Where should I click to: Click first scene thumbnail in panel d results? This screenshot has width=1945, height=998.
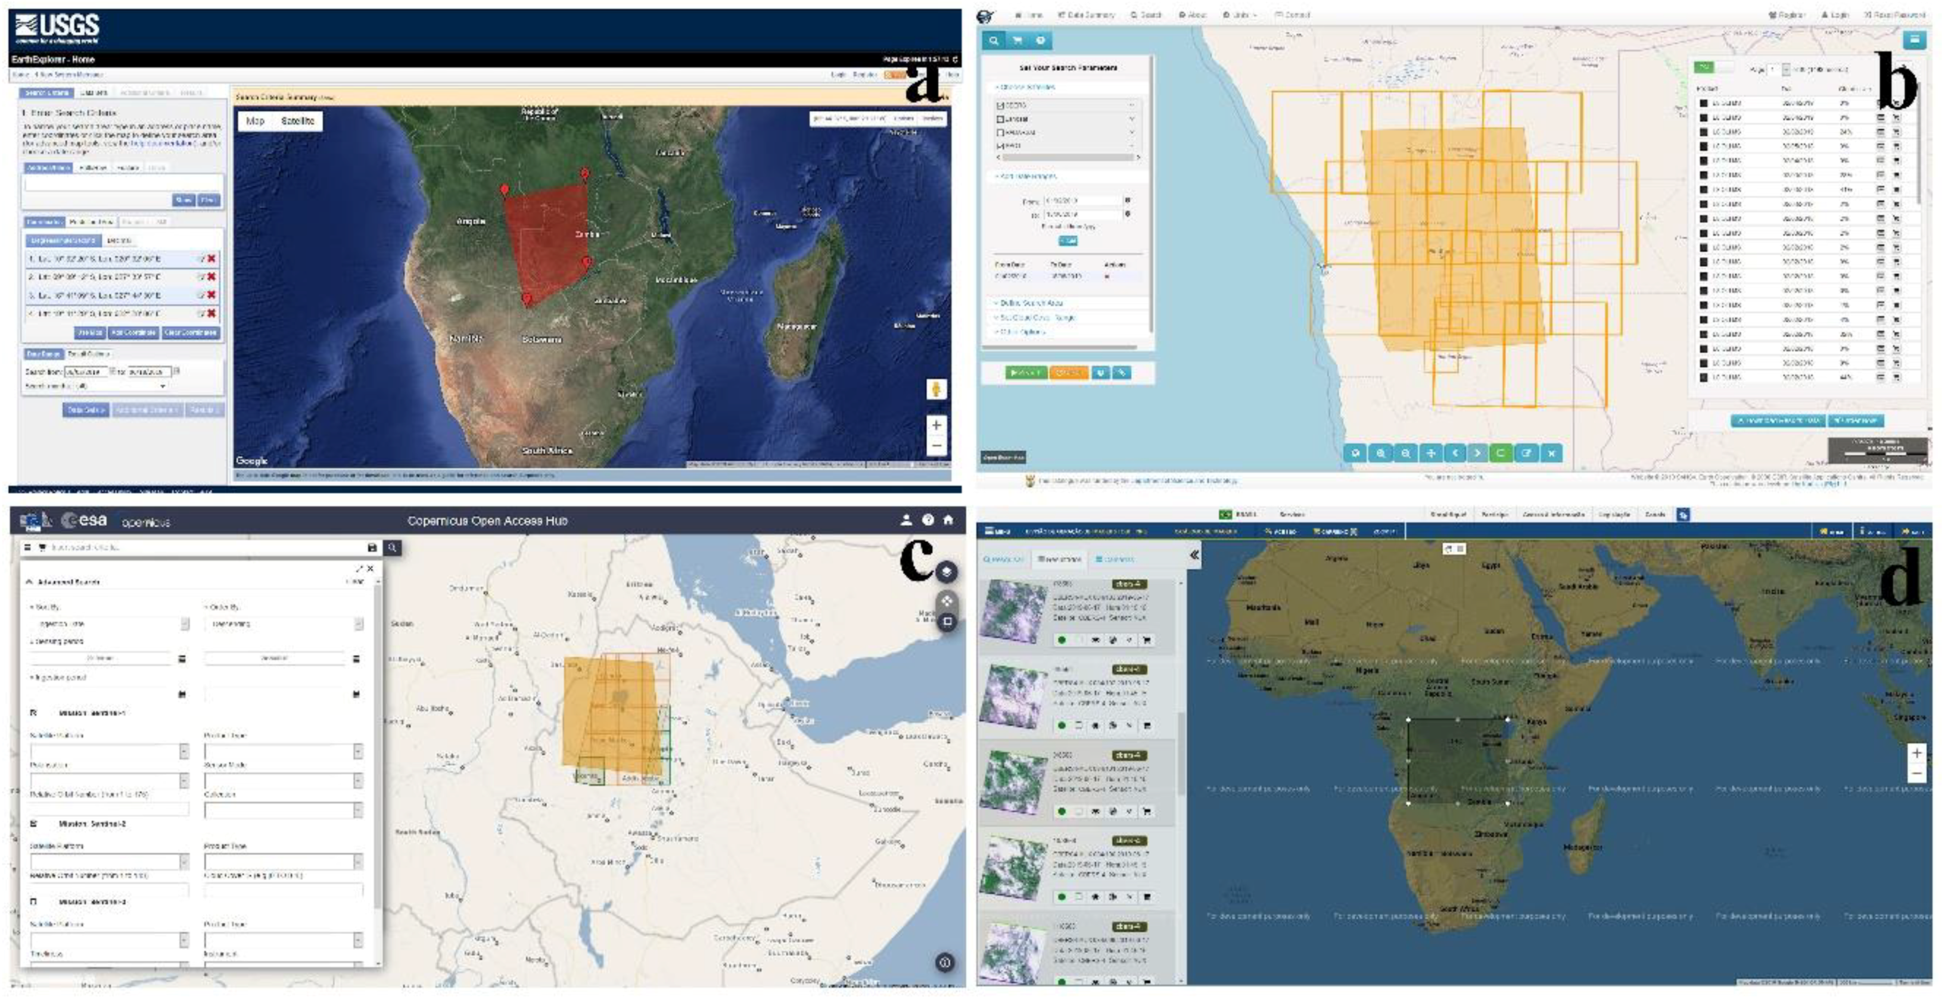click(1012, 611)
